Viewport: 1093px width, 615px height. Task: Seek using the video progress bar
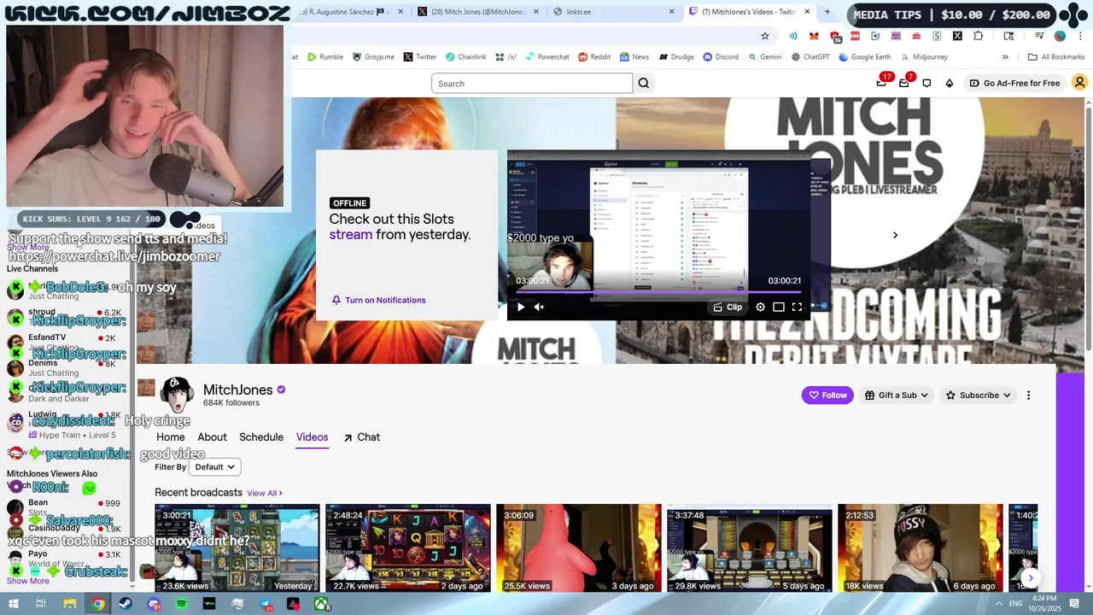point(658,293)
